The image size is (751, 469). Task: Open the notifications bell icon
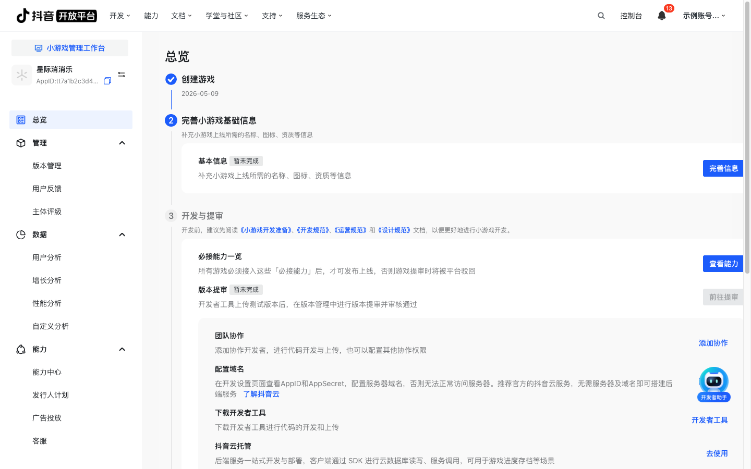click(x=662, y=16)
